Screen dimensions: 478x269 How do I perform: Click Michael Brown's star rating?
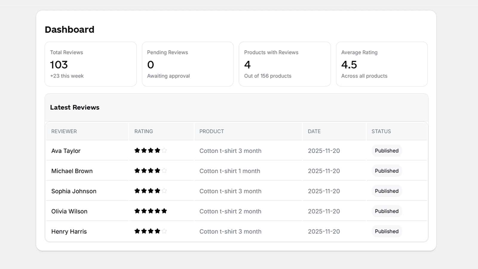pyautogui.click(x=151, y=171)
